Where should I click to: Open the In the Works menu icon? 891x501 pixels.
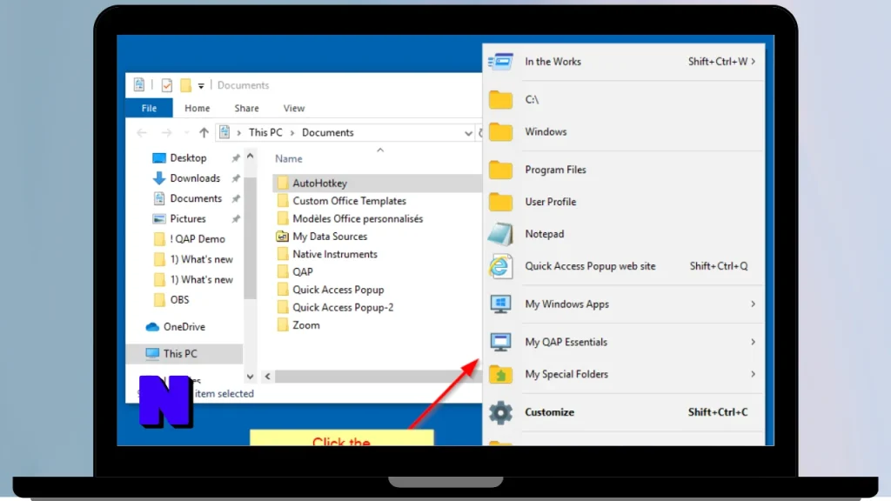coord(500,62)
